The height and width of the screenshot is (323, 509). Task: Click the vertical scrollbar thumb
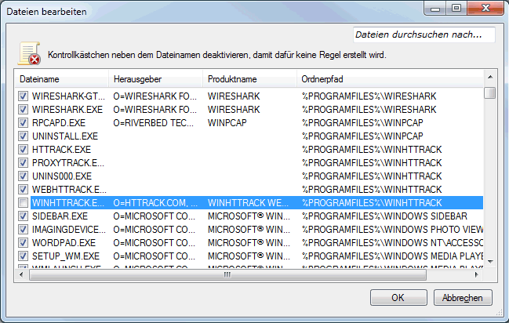(490, 93)
